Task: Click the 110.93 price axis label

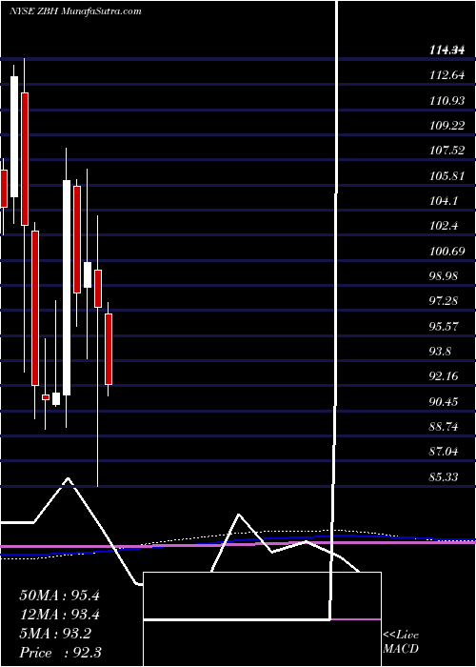Action: (x=446, y=101)
